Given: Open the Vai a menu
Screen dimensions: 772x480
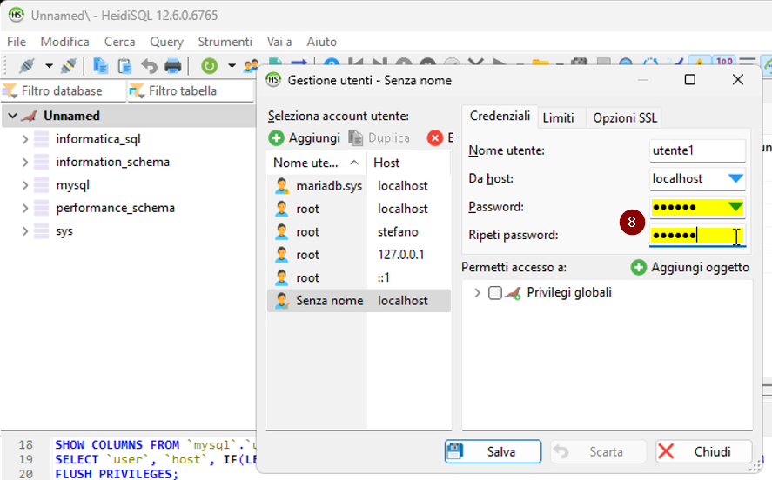Looking at the screenshot, I should (279, 42).
